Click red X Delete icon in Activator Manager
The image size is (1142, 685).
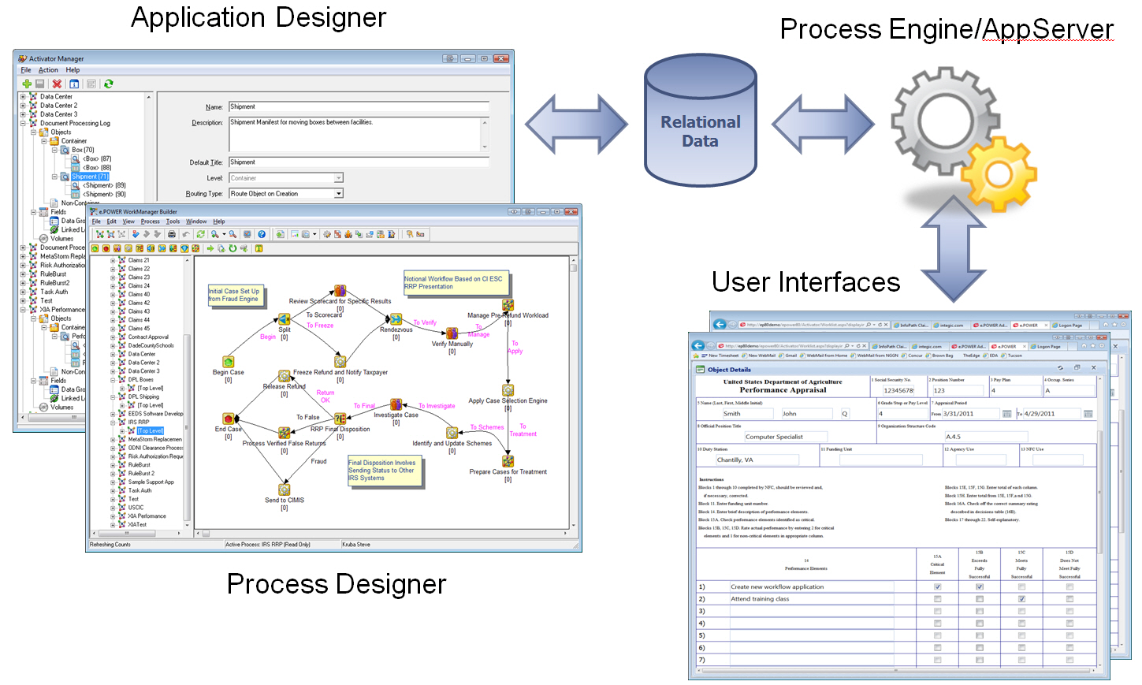tap(57, 84)
